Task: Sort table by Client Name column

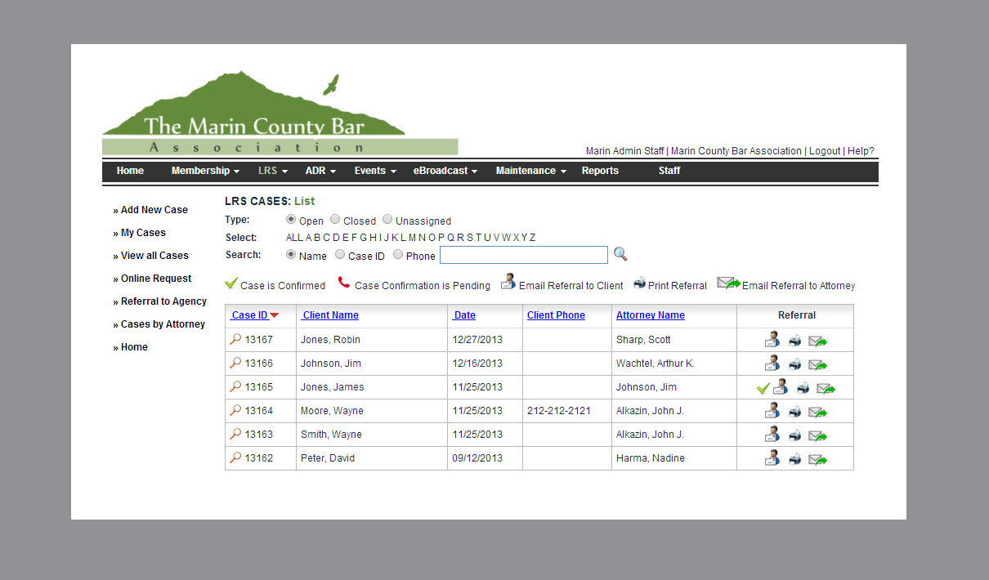Action: coord(330,315)
